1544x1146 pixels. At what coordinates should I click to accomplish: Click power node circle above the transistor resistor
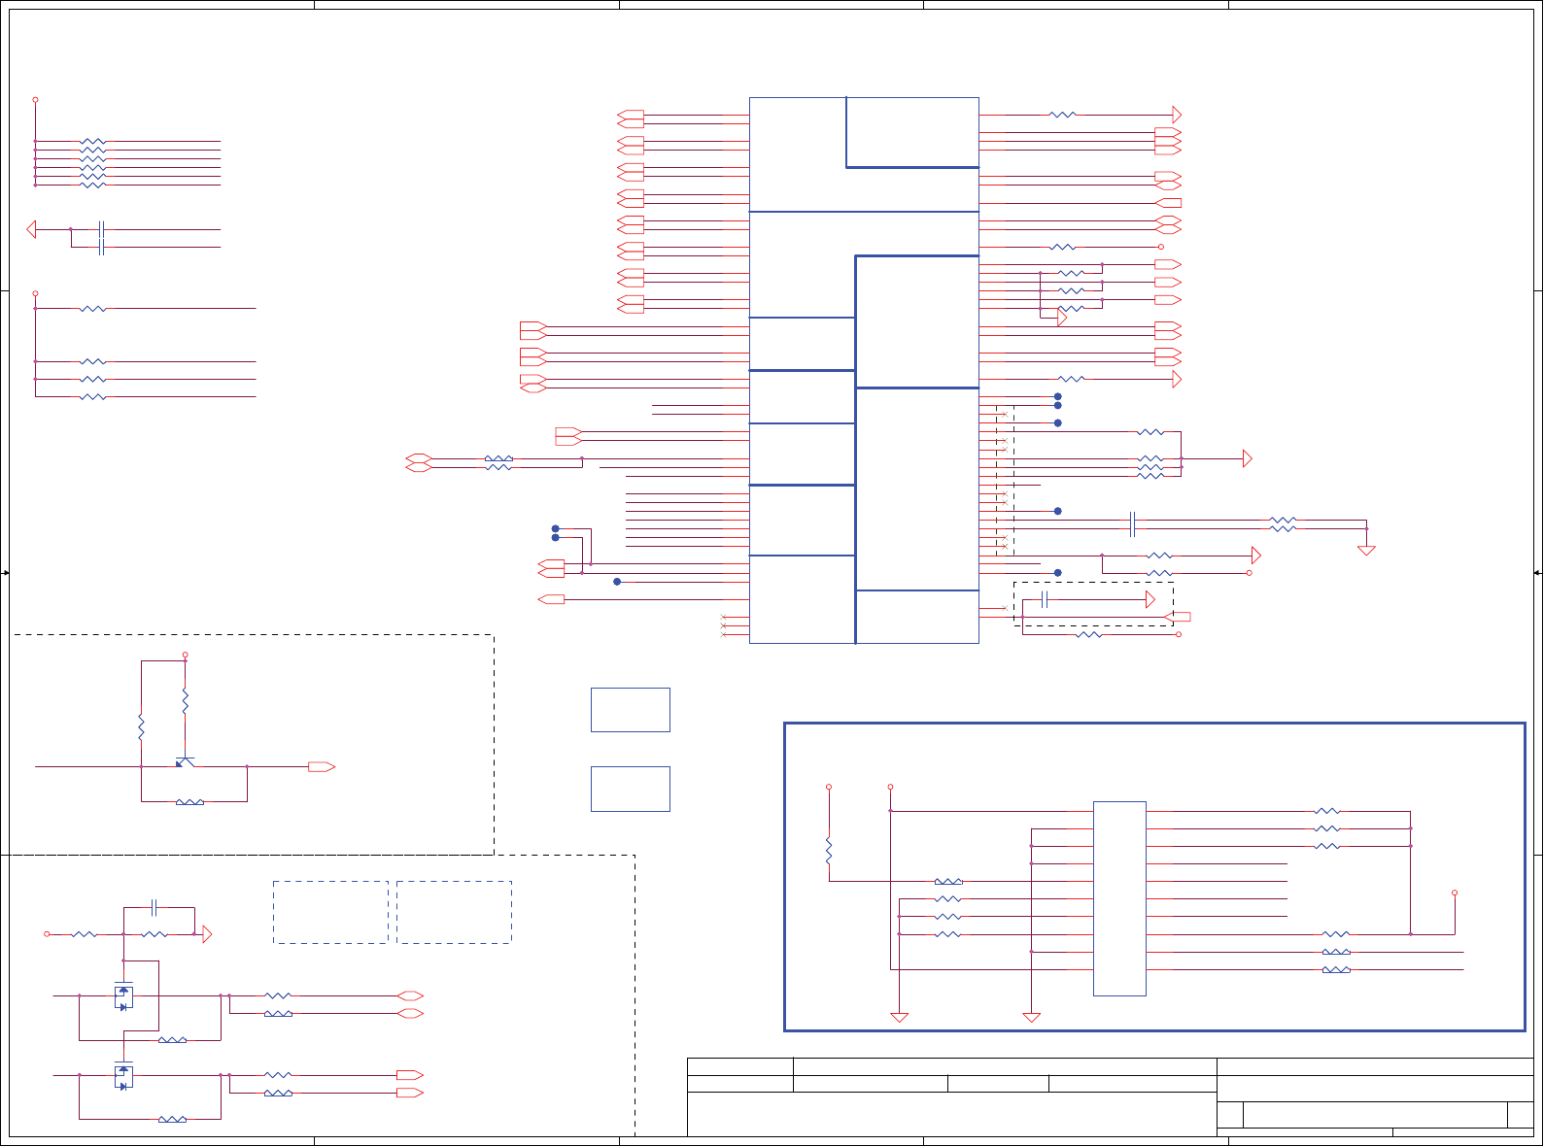point(185,655)
